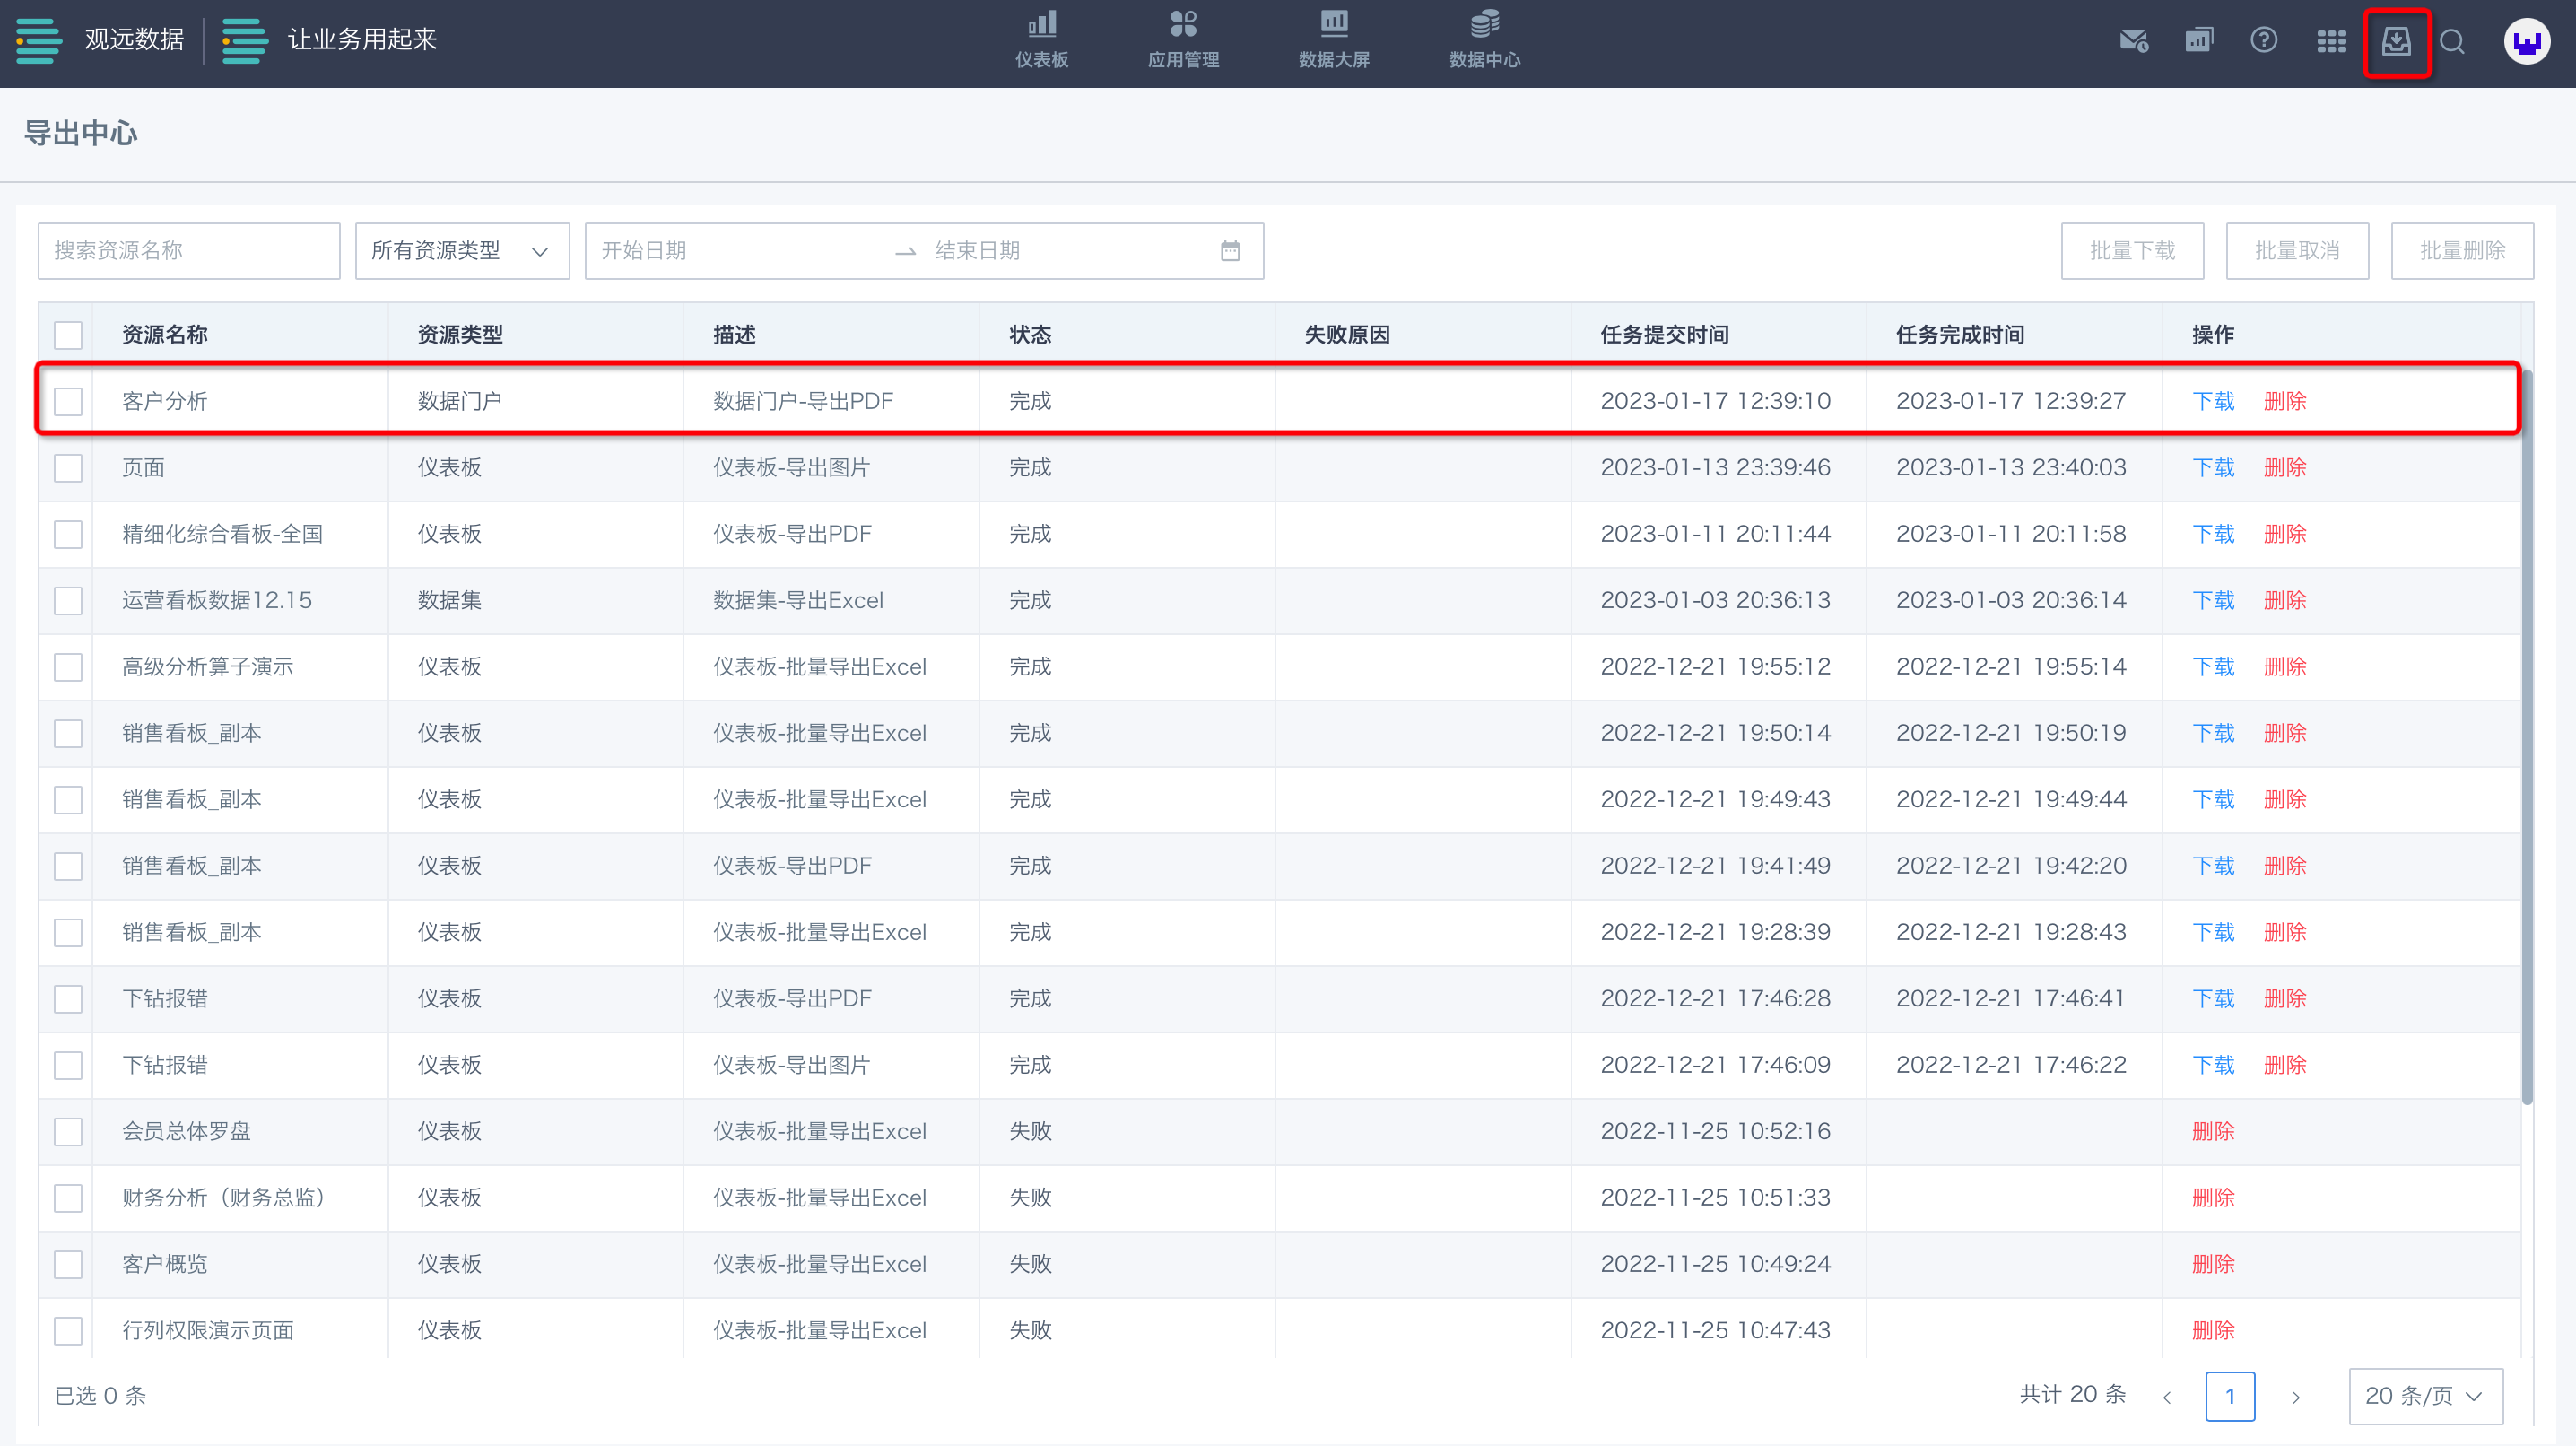
Task: Click the 数据集-导出Excel description cell
Action: pos(798,600)
